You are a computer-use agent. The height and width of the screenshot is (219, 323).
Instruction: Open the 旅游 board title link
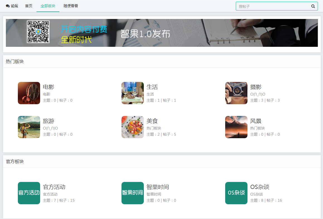[48, 121]
